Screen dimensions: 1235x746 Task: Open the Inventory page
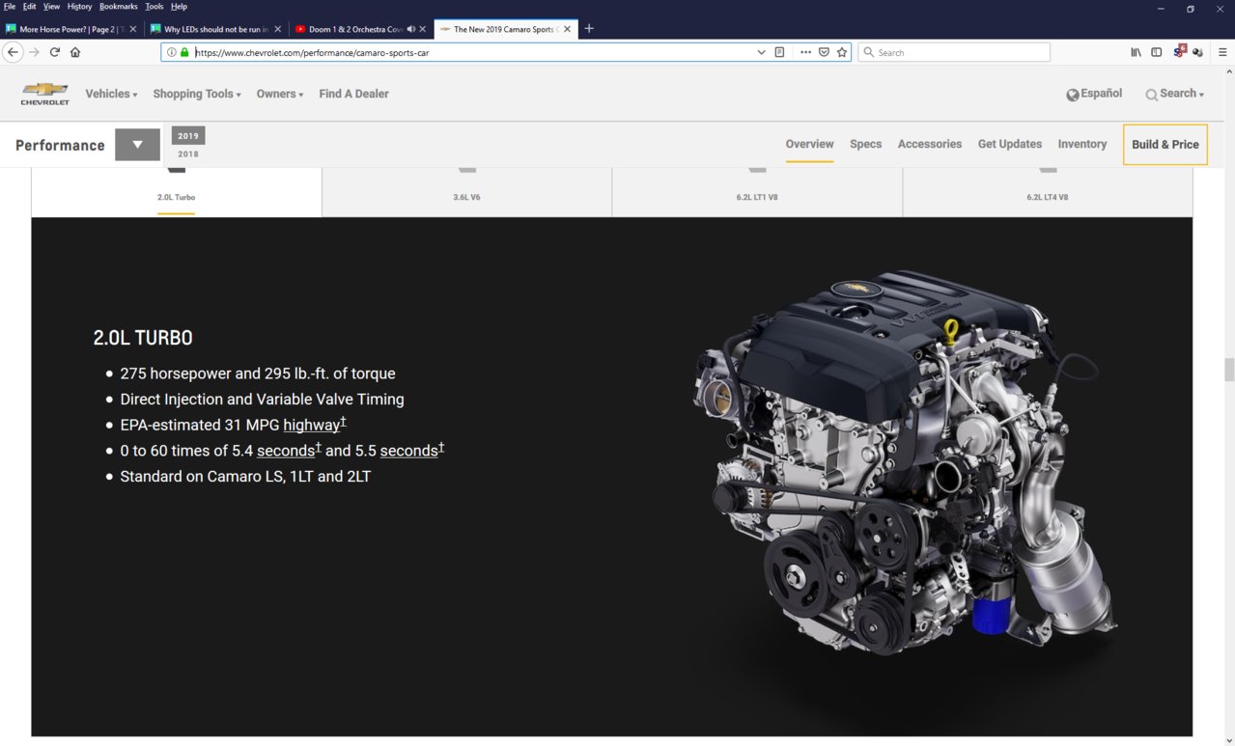coord(1082,144)
